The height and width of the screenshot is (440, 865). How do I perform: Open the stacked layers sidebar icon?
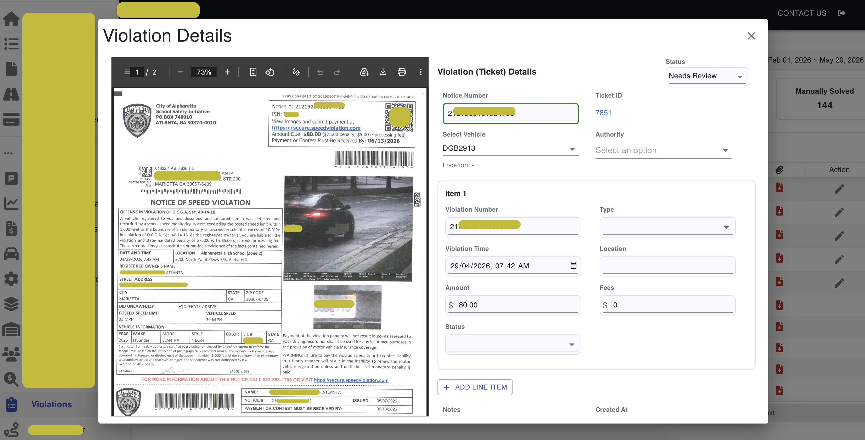11,304
